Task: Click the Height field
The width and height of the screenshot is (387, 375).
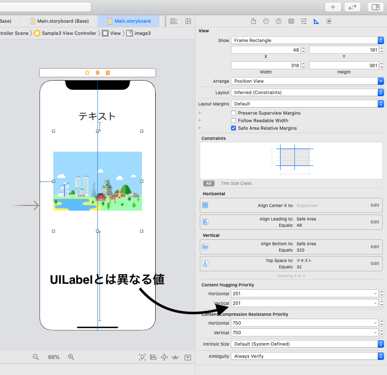Action: pos(344,66)
